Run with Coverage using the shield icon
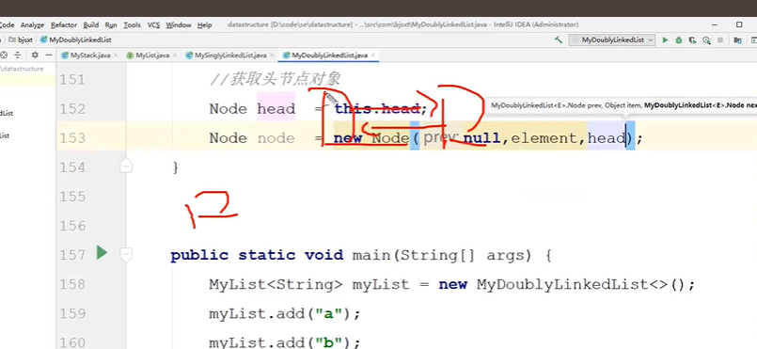This screenshot has height=349, width=757. 692,40
